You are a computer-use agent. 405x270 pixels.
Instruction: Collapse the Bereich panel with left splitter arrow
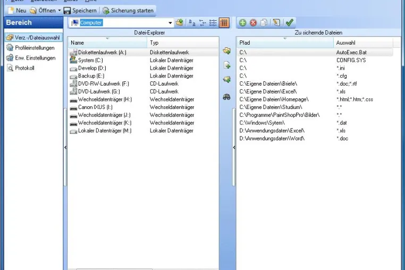tap(65, 147)
